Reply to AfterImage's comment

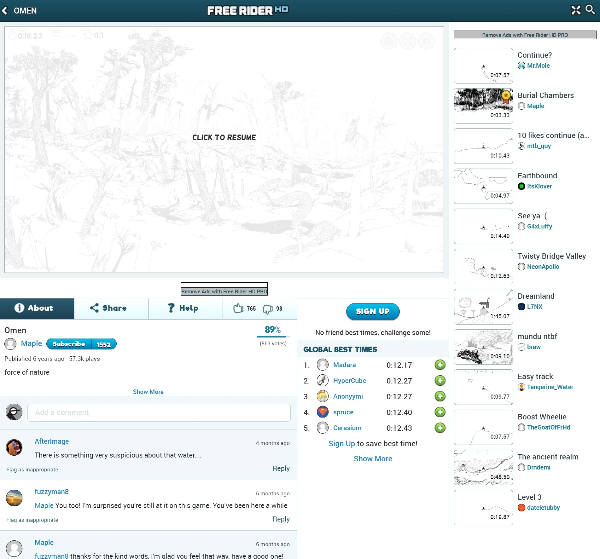[x=281, y=469]
